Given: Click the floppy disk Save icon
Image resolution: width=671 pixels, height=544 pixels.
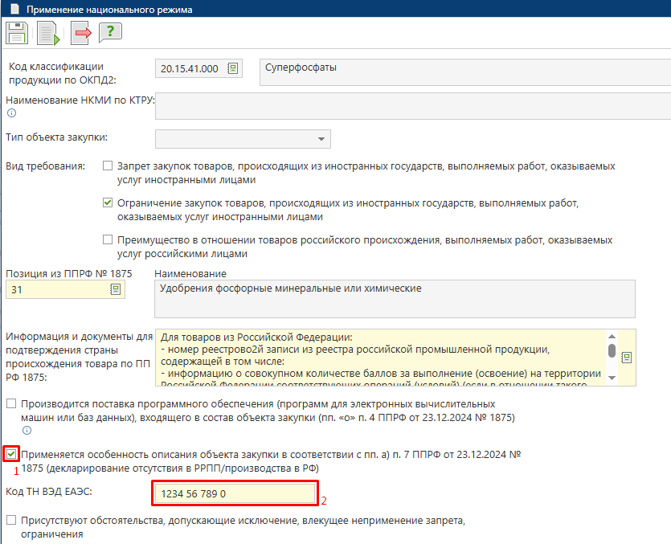Looking at the screenshot, I should (x=17, y=33).
